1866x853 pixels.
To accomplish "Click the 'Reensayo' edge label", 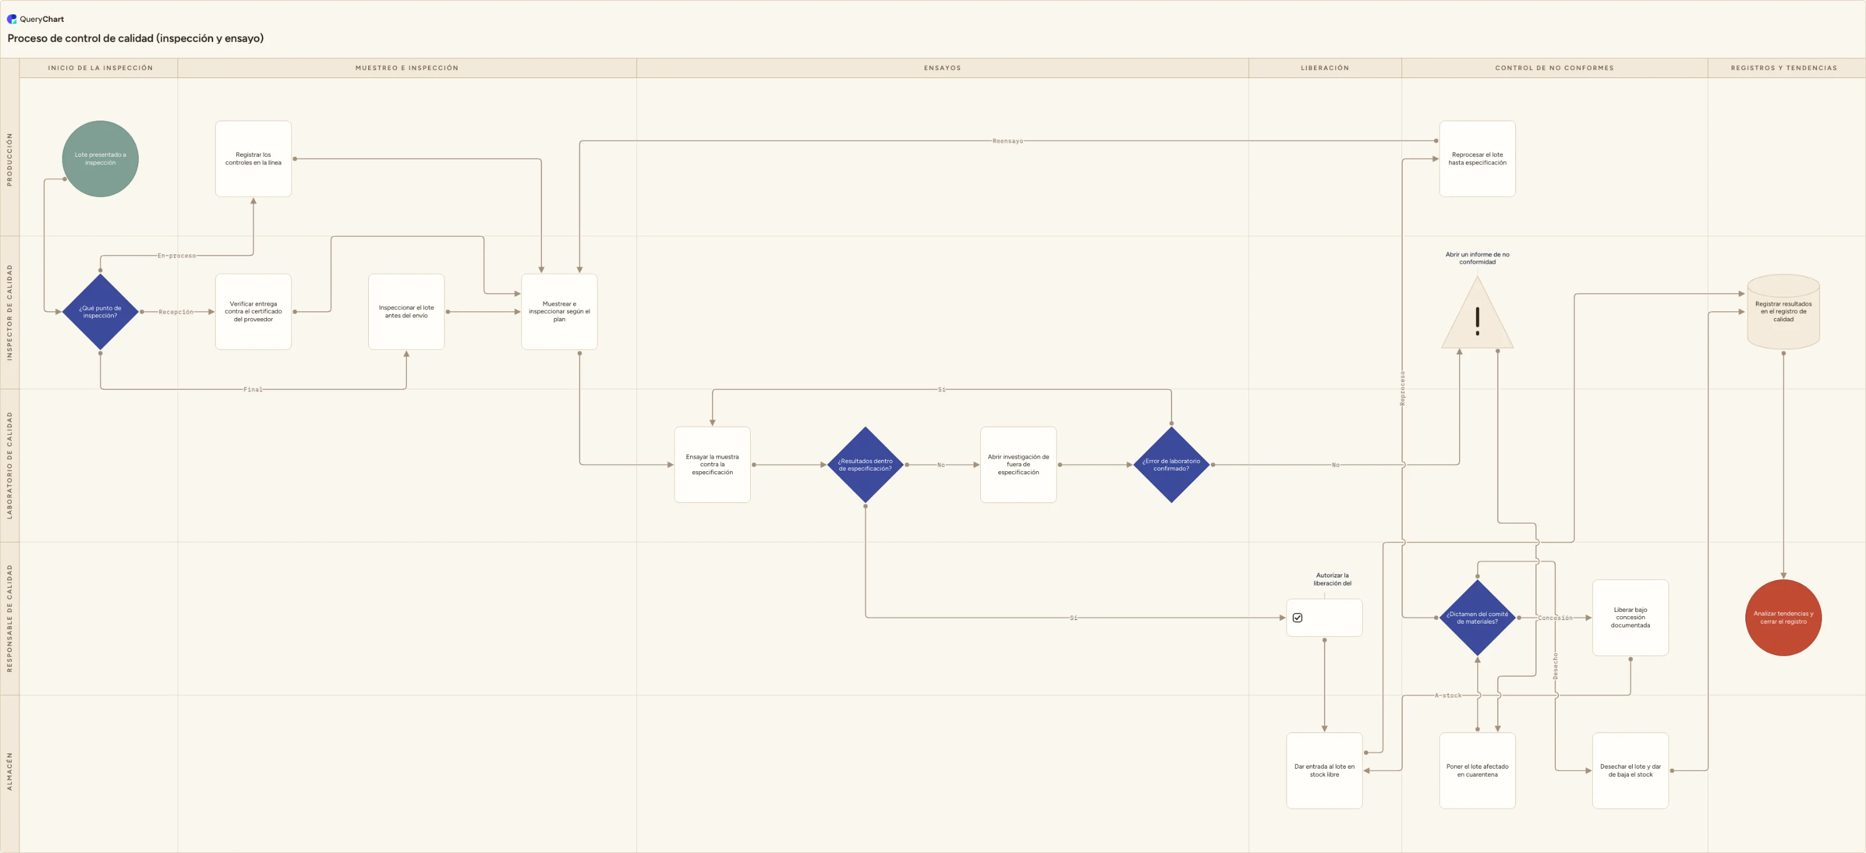I will tap(1008, 141).
